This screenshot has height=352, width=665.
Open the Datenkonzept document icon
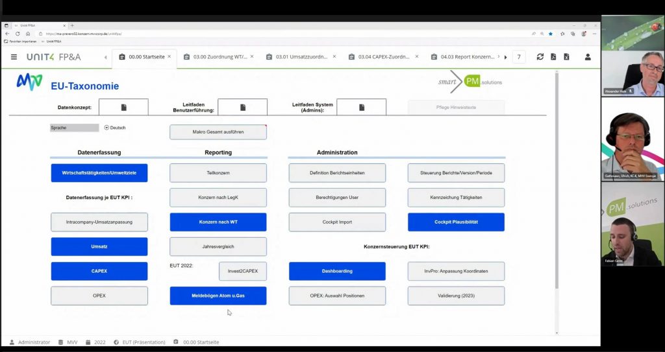(x=123, y=107)
